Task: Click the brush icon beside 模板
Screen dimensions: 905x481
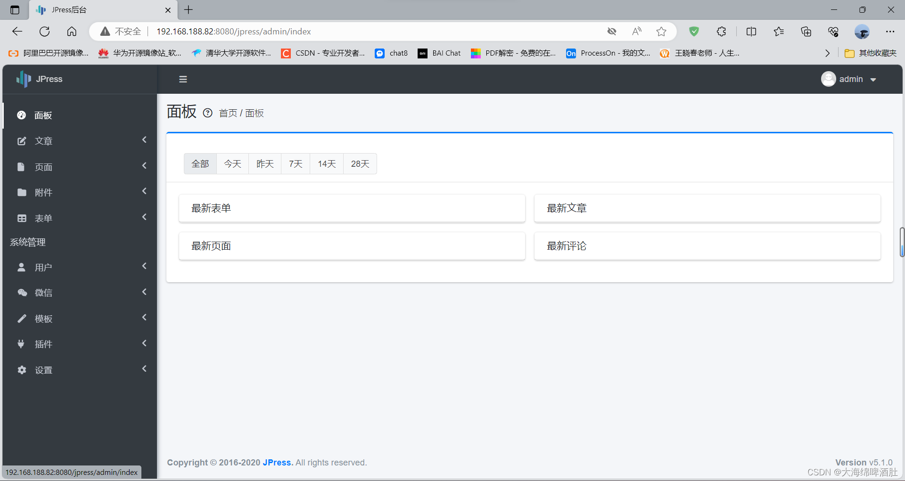Action: point(22,318)
